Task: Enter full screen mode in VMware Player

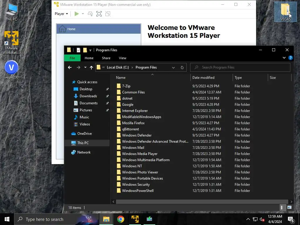Action: coord(99,14)
